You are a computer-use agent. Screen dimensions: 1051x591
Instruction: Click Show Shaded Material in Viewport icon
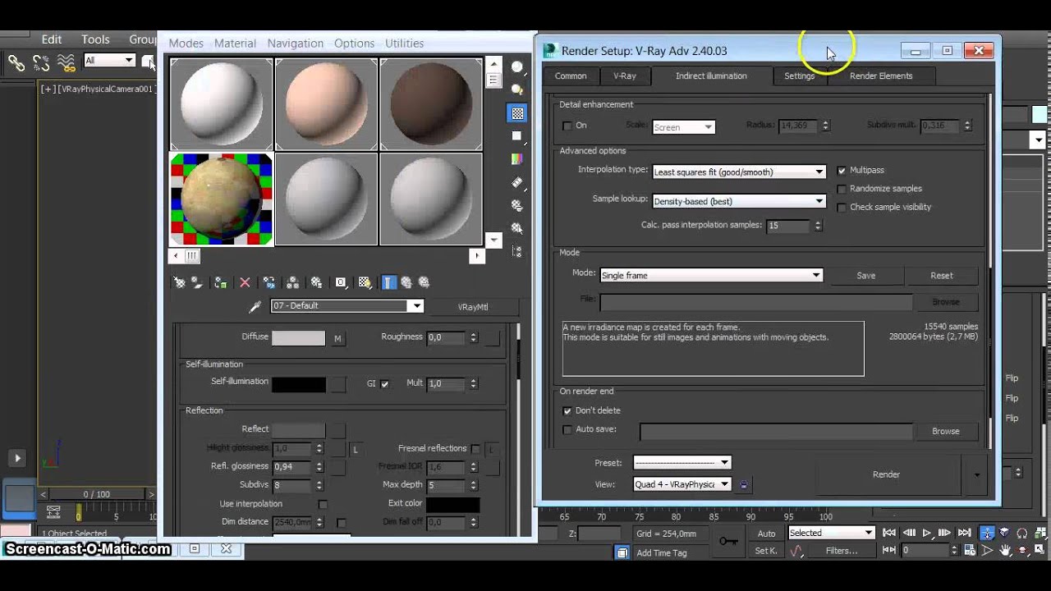click(x=365, y=282)
